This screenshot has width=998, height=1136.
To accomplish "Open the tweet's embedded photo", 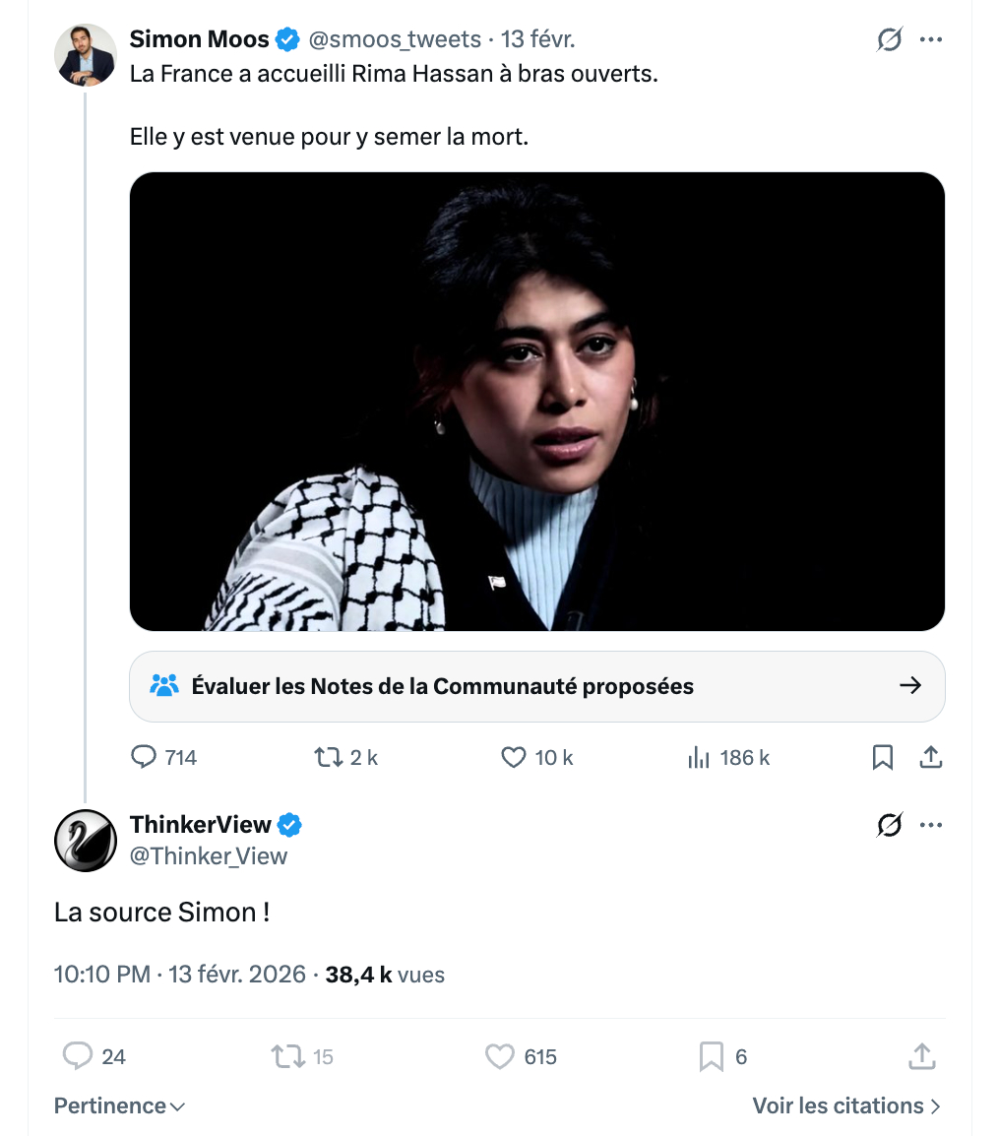I will [x=536, y=401].
